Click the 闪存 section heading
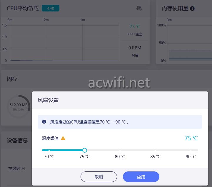Viewport: 212px width, 187px height. point(12,79)
